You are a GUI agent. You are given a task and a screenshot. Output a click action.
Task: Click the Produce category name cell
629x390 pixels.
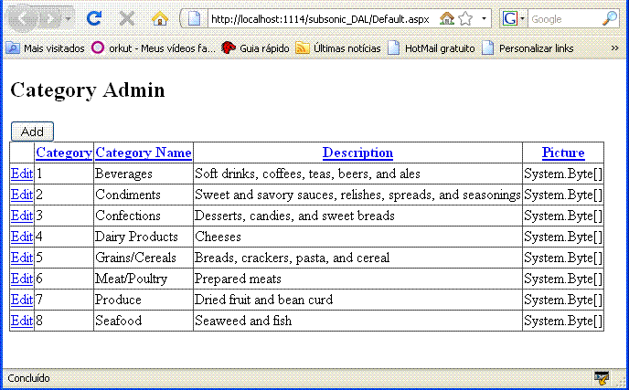(144, 300)
